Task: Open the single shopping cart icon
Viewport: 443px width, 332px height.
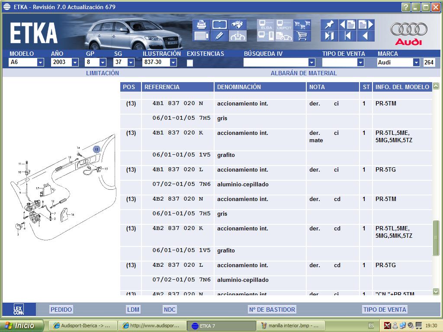Action: tap(302, 36)
